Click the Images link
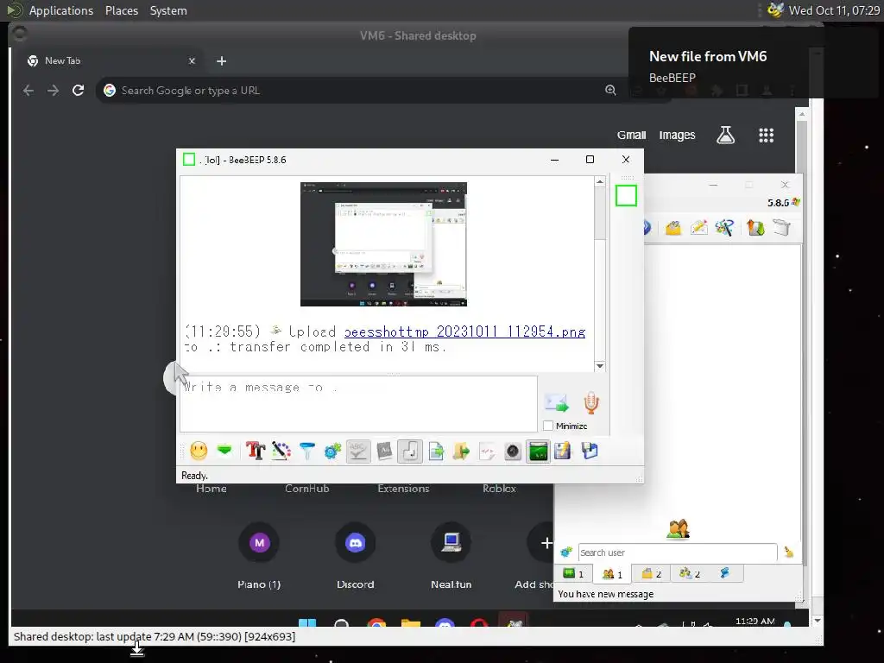This screenshot has width=884, height=663. click(x=677, y=136)
